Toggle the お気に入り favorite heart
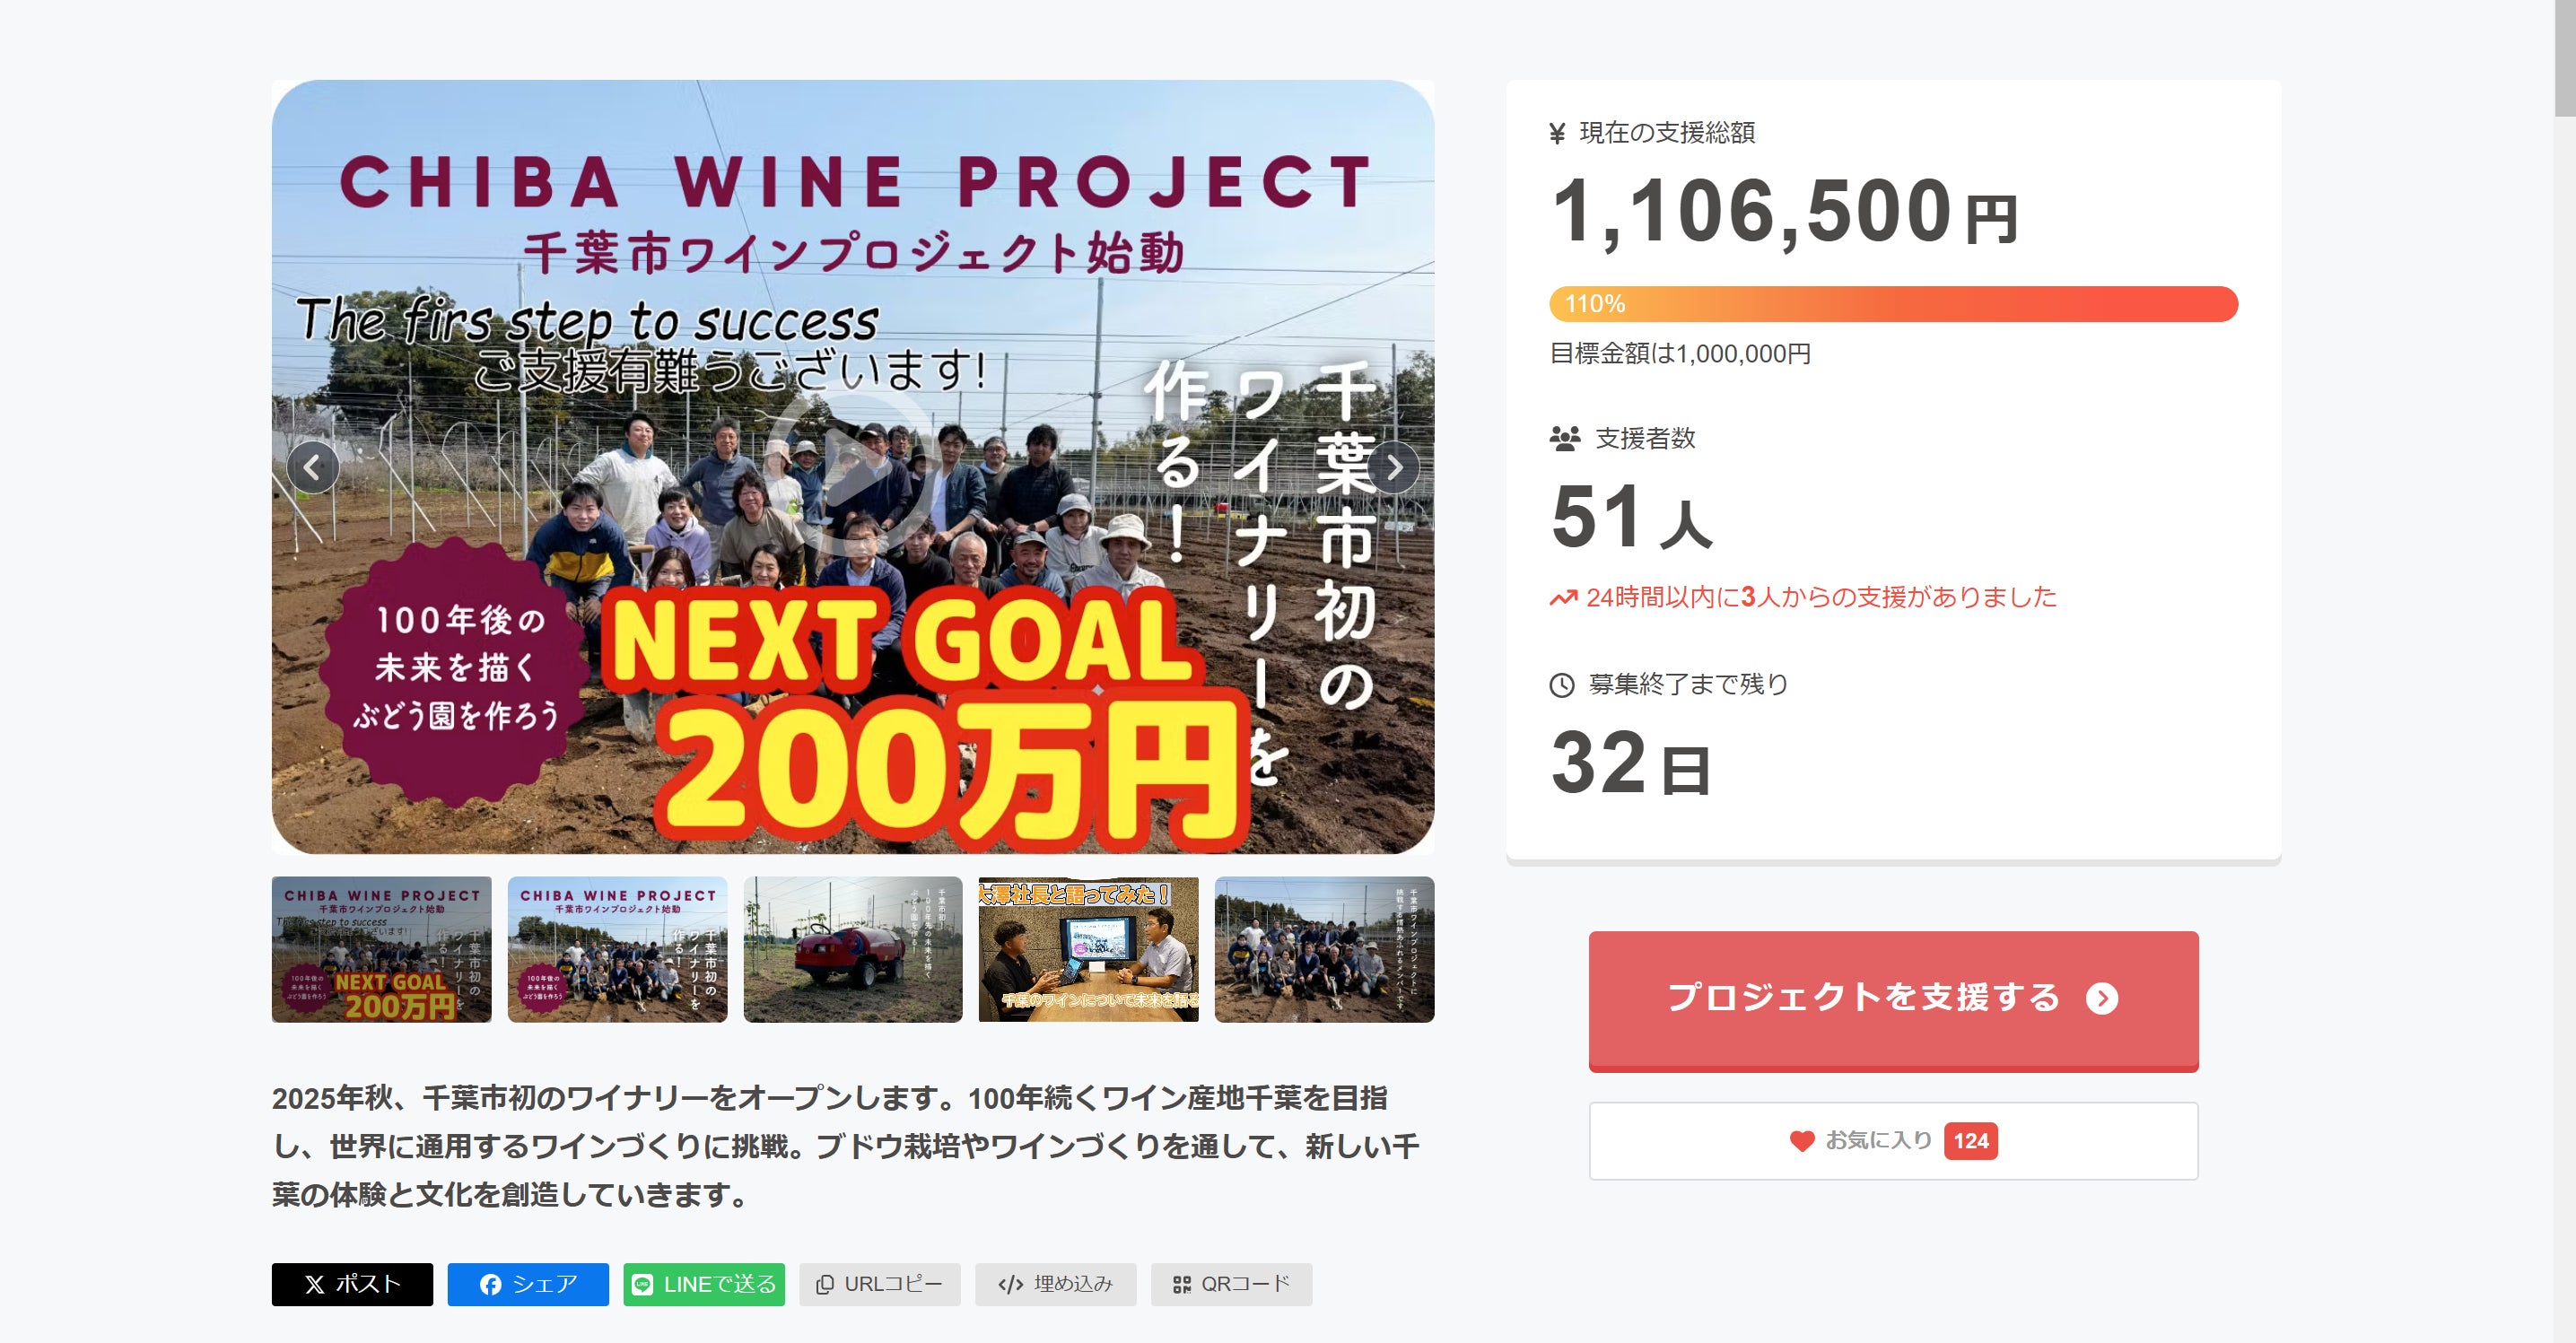Image resolution: width=2576 pixels, height=1343 pixels. point(1802,1141)
